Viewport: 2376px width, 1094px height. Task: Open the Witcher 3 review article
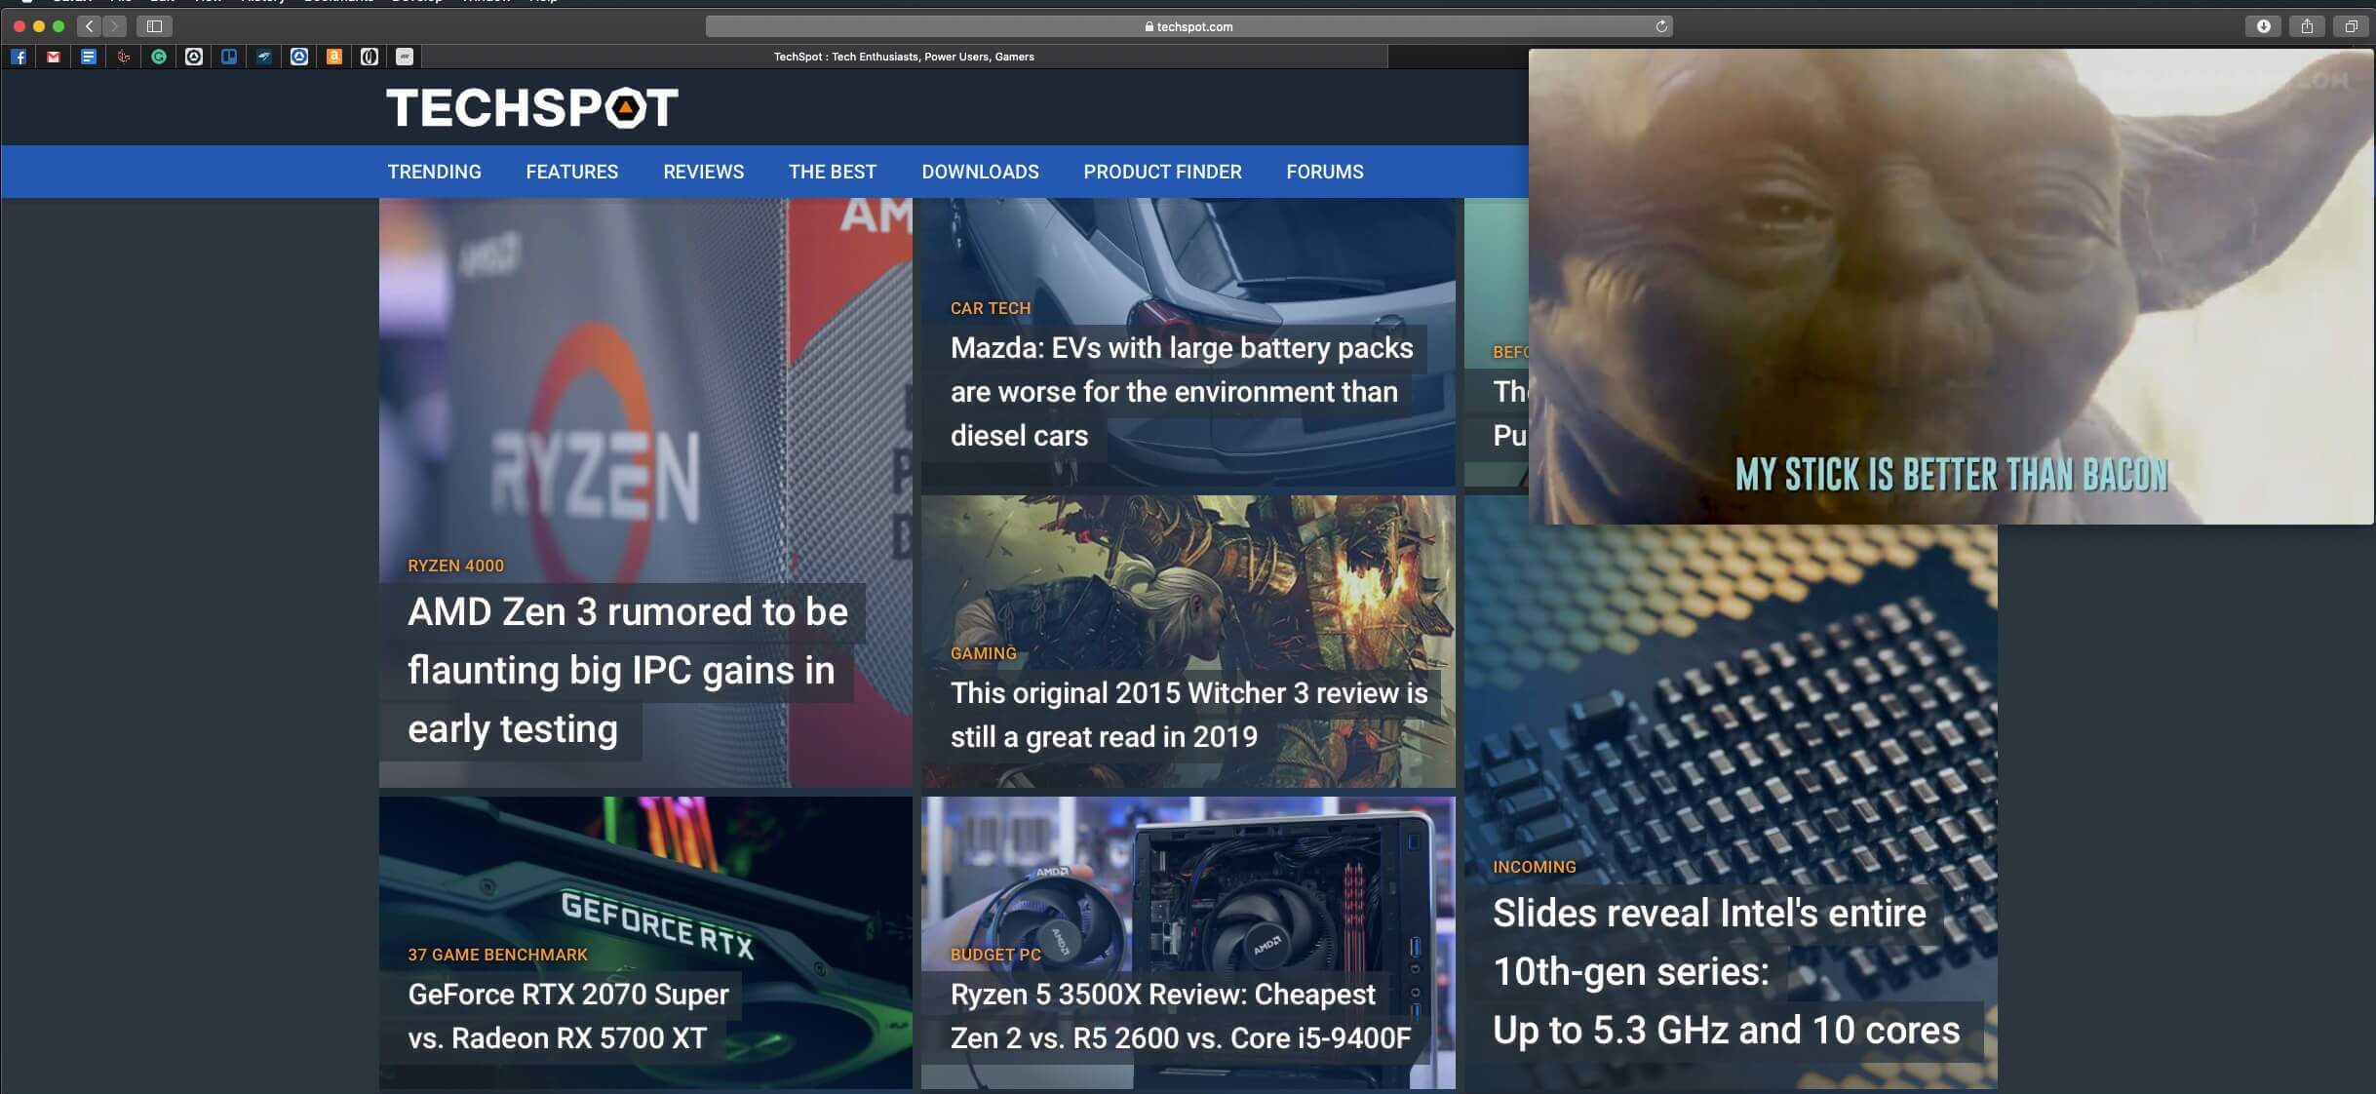click(x=1188, y=715)
